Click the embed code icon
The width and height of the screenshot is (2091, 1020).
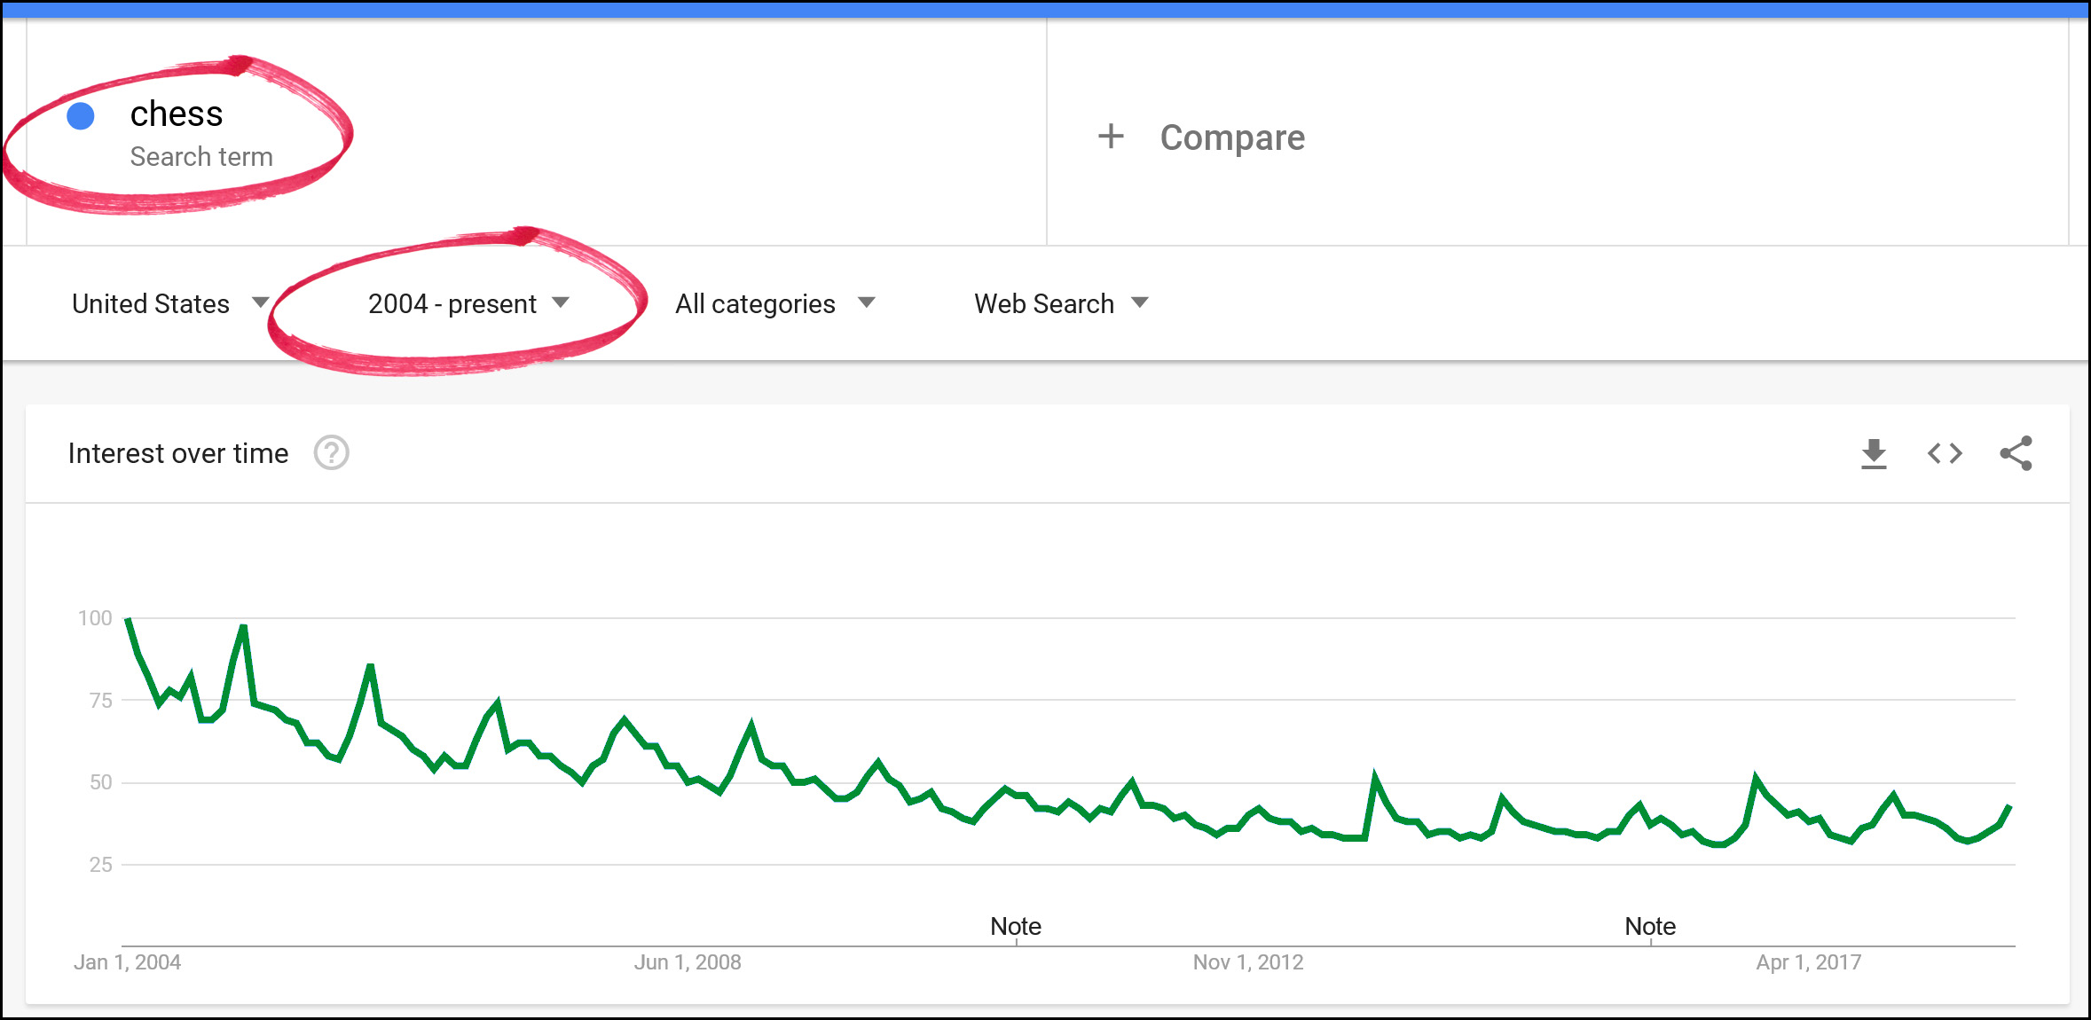[x=1945, y=454]
